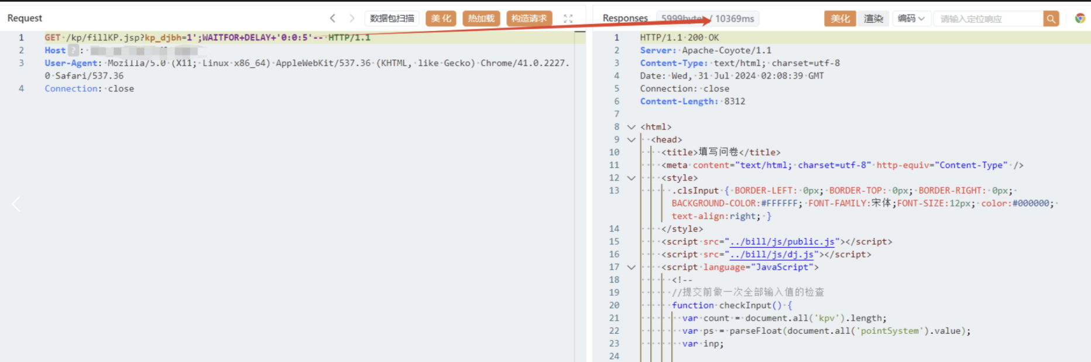
Task: Click the Connection: close request header
Action: 89,88
